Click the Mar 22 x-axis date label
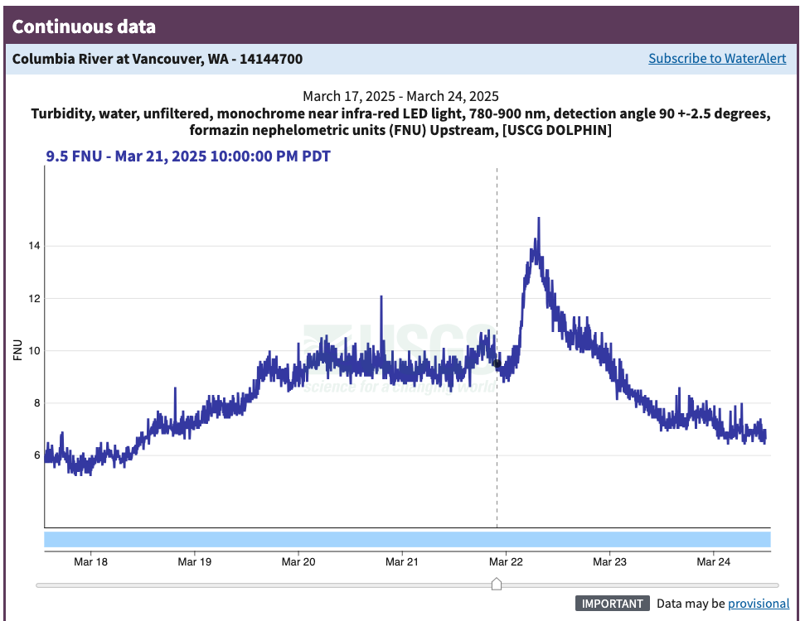 coord(507,561)
